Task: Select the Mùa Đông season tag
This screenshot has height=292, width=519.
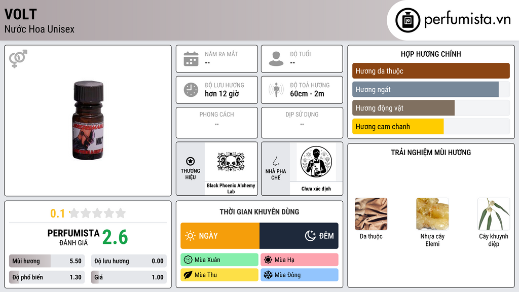Action: (300, 275)
